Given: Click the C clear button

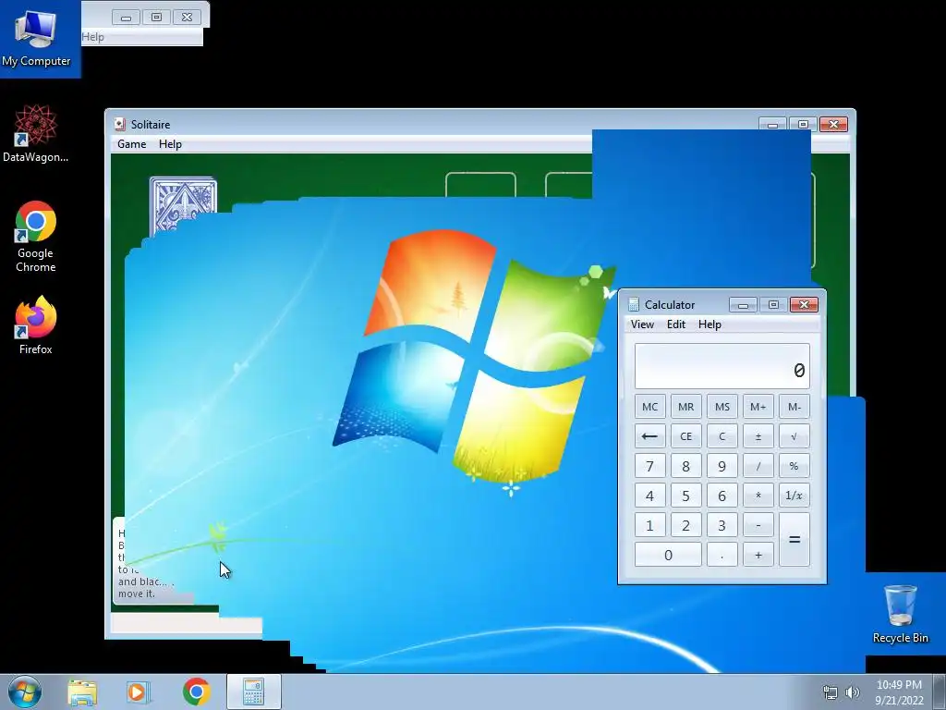Looking at the screenshot, I should 722,436.
